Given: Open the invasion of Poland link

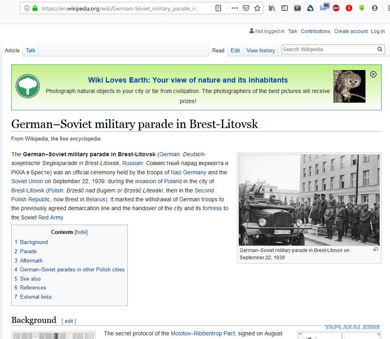Looking at the screenshot, I should pos(158,181).
